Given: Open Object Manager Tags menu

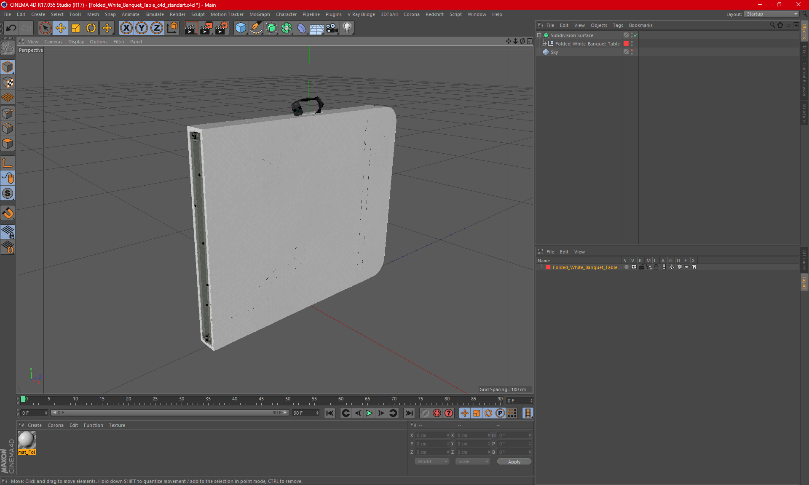Looking at the screenshot, I should click(x=618, y=25).
